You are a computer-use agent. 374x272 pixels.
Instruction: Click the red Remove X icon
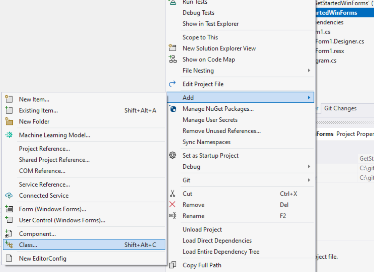coord(173,205)
